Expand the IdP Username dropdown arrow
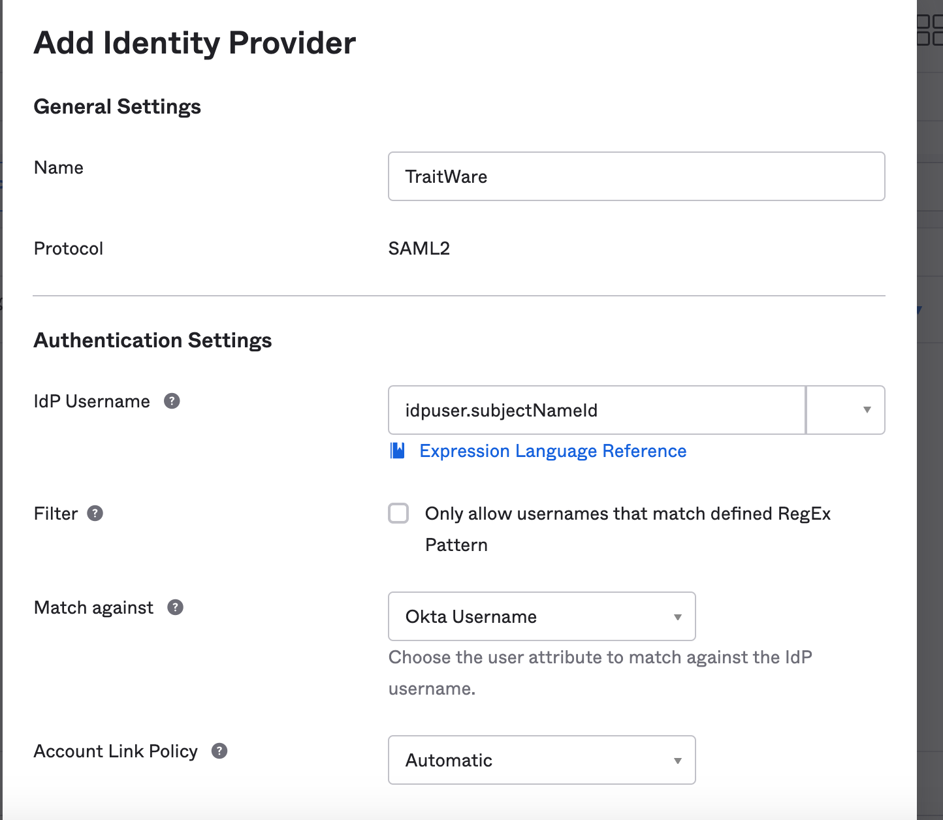 click(846, 410)
